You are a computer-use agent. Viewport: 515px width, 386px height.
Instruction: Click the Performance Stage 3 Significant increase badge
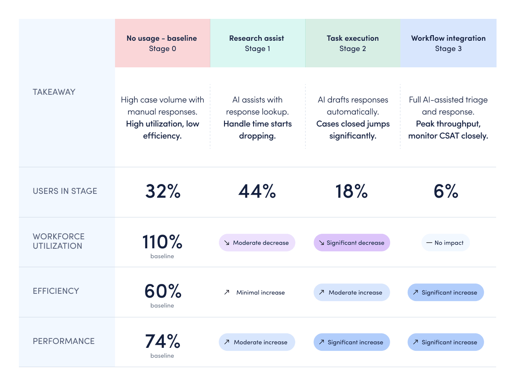tap(445, 342)
